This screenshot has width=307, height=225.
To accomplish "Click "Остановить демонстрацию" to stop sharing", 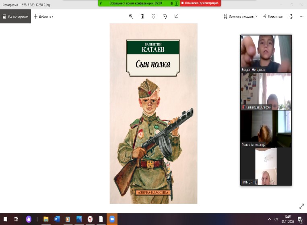I will tap(200, 3).
